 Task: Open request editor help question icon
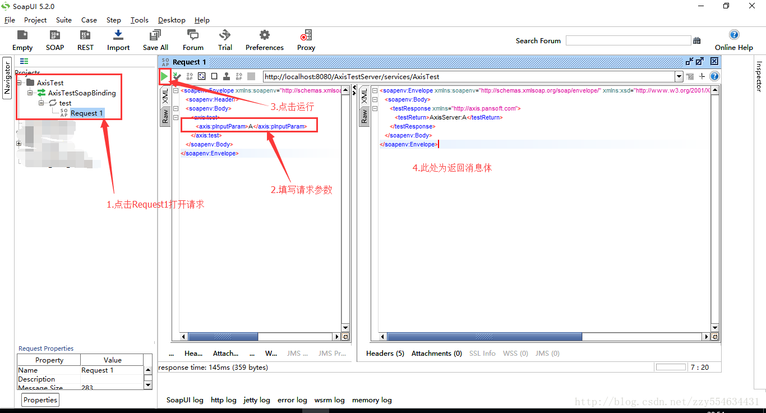click(714, 76)
